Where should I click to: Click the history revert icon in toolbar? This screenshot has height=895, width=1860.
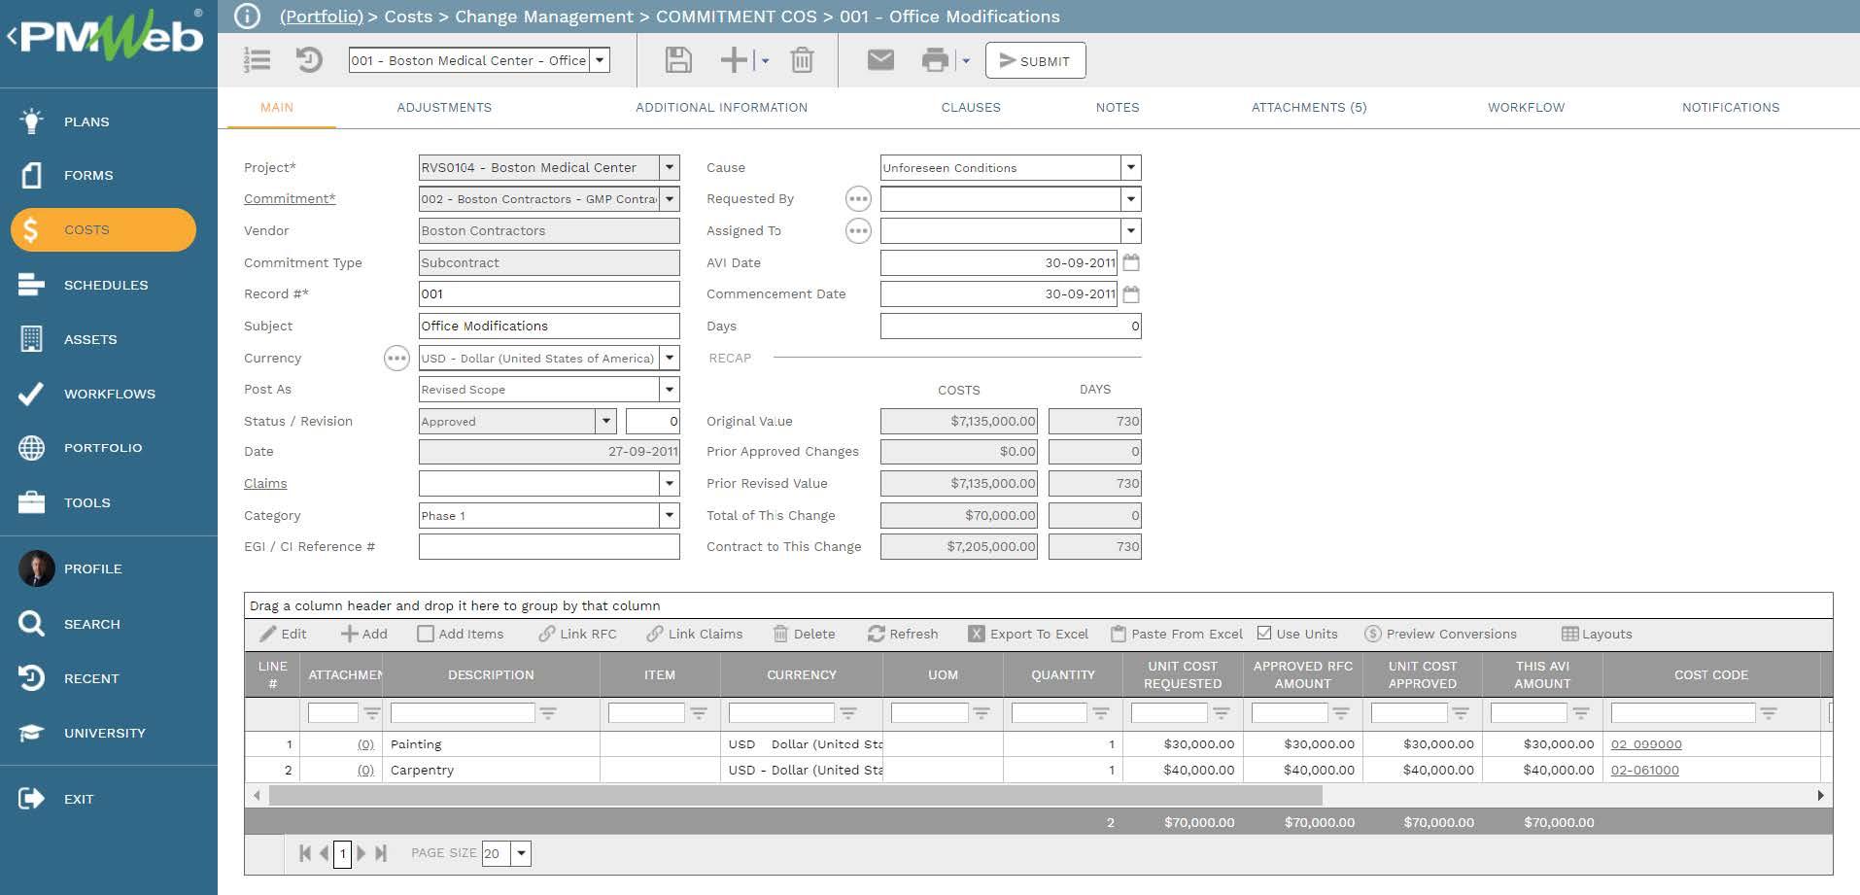pyautogui.click(x=309, y=60)
